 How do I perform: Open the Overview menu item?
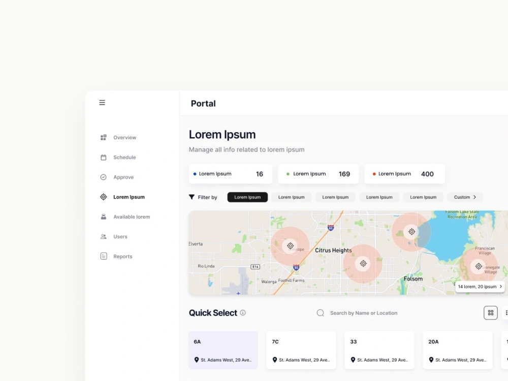125,138
